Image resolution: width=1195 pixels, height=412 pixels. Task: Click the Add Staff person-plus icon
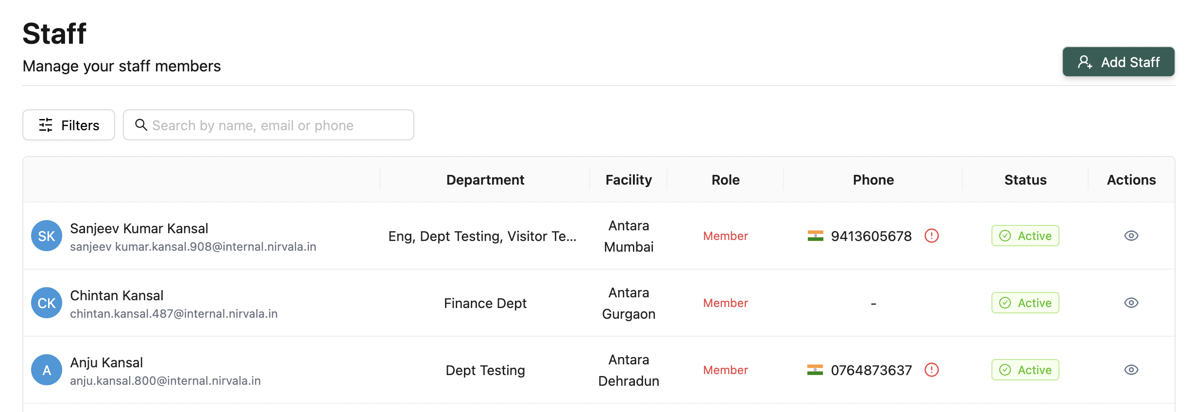tap(1085, 62)
